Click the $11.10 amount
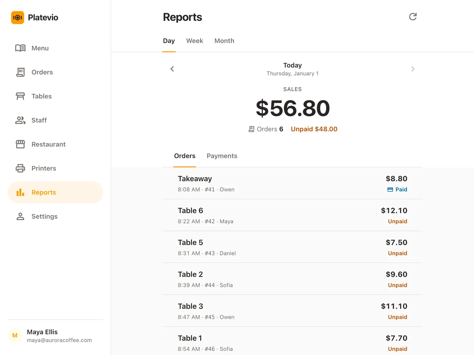The height and width of the screenshot is (355, 474). coord(394,306)
